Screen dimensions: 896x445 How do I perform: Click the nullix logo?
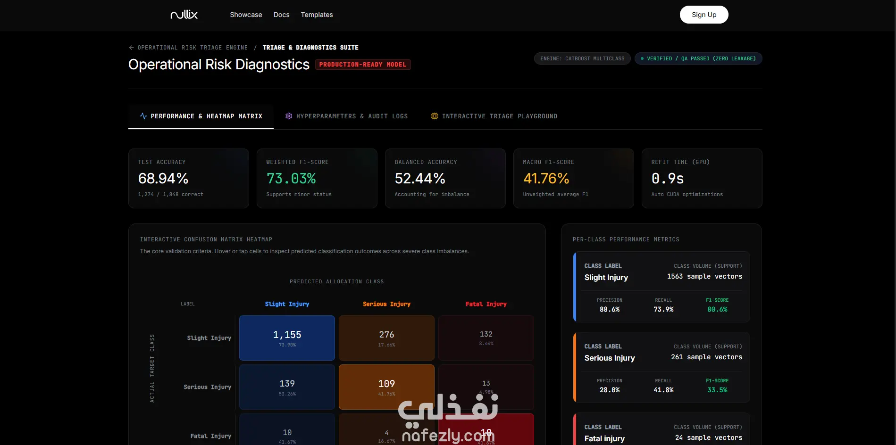tap(184, 15)
